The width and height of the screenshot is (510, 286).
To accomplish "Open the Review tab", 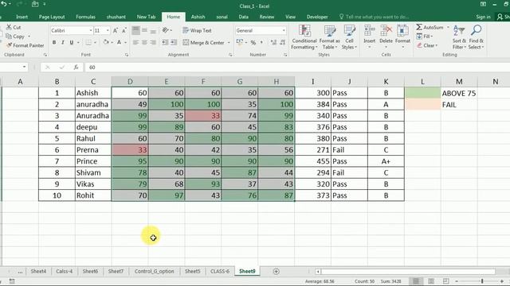I will [267, 17].
